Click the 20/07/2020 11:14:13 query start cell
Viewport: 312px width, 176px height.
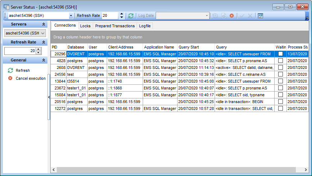(196, 68)
